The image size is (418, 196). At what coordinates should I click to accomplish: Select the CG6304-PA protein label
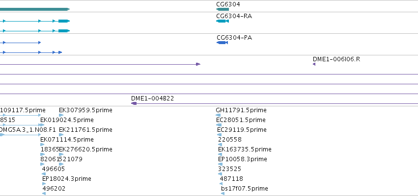point(234,38)
